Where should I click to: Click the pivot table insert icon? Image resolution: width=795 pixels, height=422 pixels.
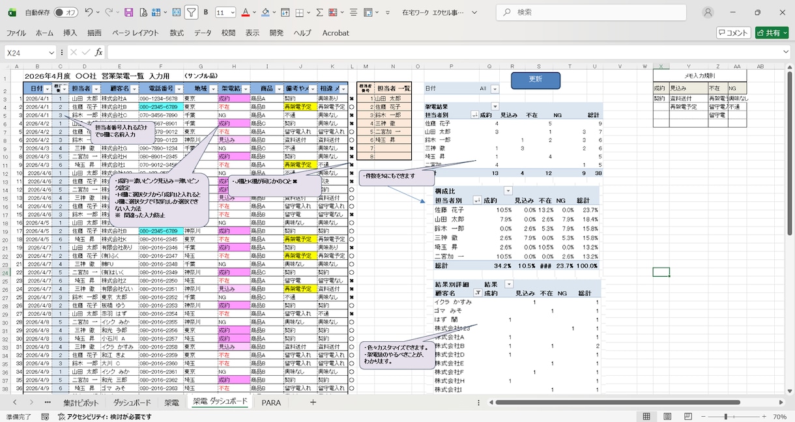tap(156, 12)
